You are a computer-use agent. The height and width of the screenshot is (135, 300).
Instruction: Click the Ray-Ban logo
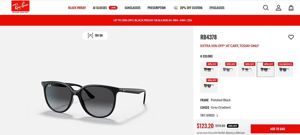20,7
